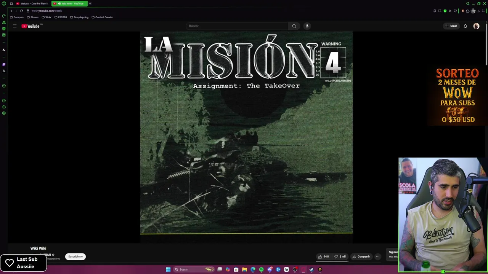Click the Wiki Wiki video title
Screen dimensions: 488x274
click(x=38, y=248)
